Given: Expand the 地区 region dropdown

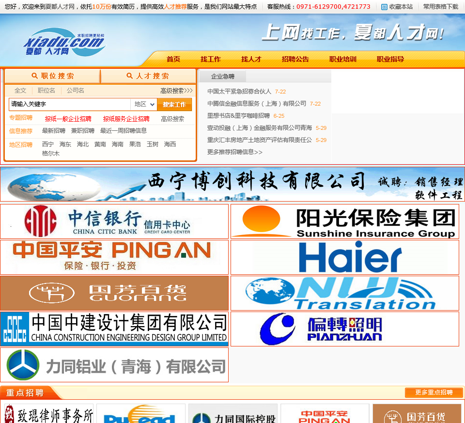Looking at the screenshot, I should (x=144, y=104).
